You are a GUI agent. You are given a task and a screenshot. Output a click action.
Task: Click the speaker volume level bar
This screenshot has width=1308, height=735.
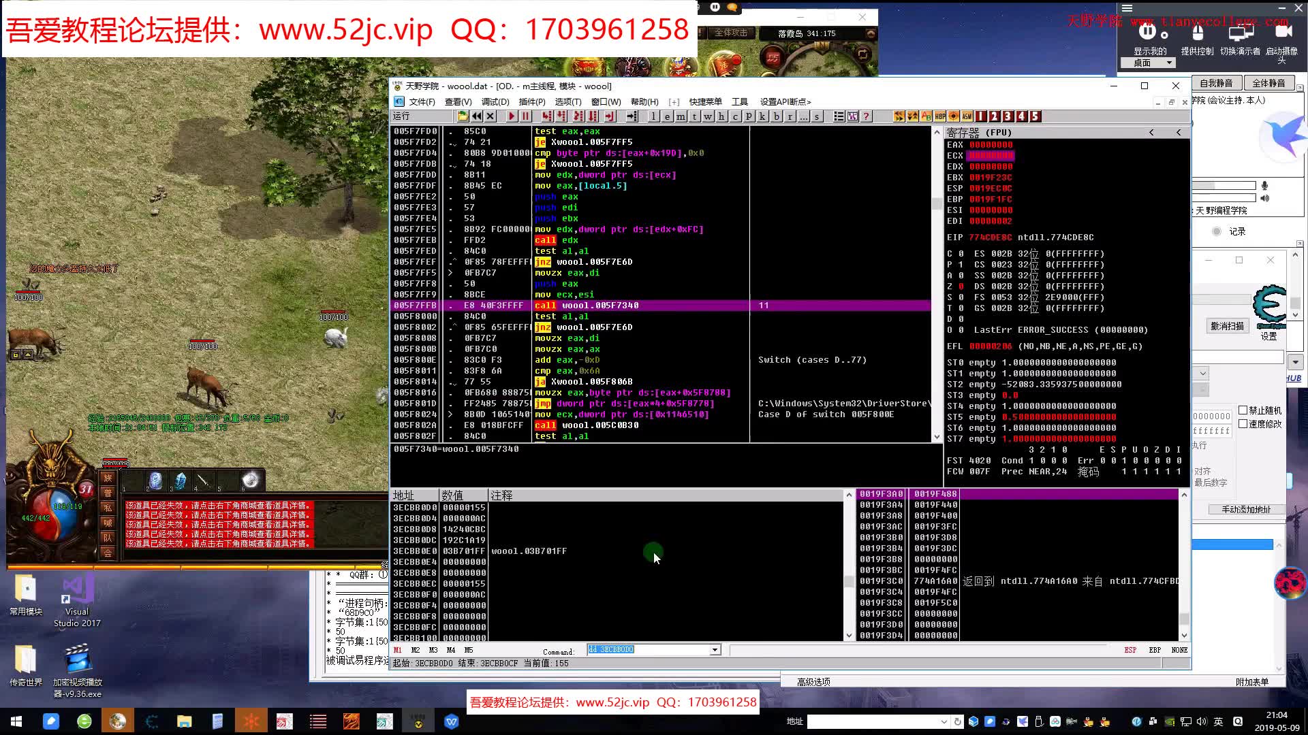coord(1224,198)
